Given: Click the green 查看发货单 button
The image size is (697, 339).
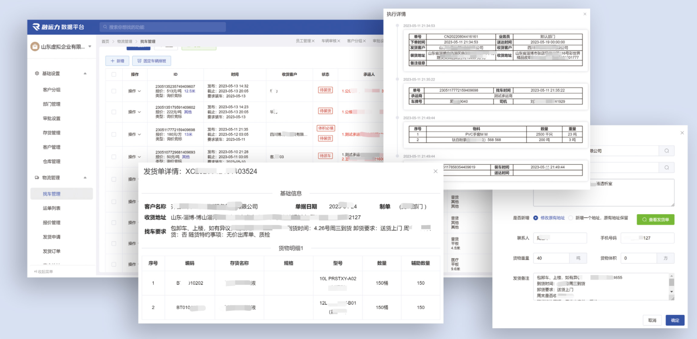Looking at the screenshot, I should 655,219.
